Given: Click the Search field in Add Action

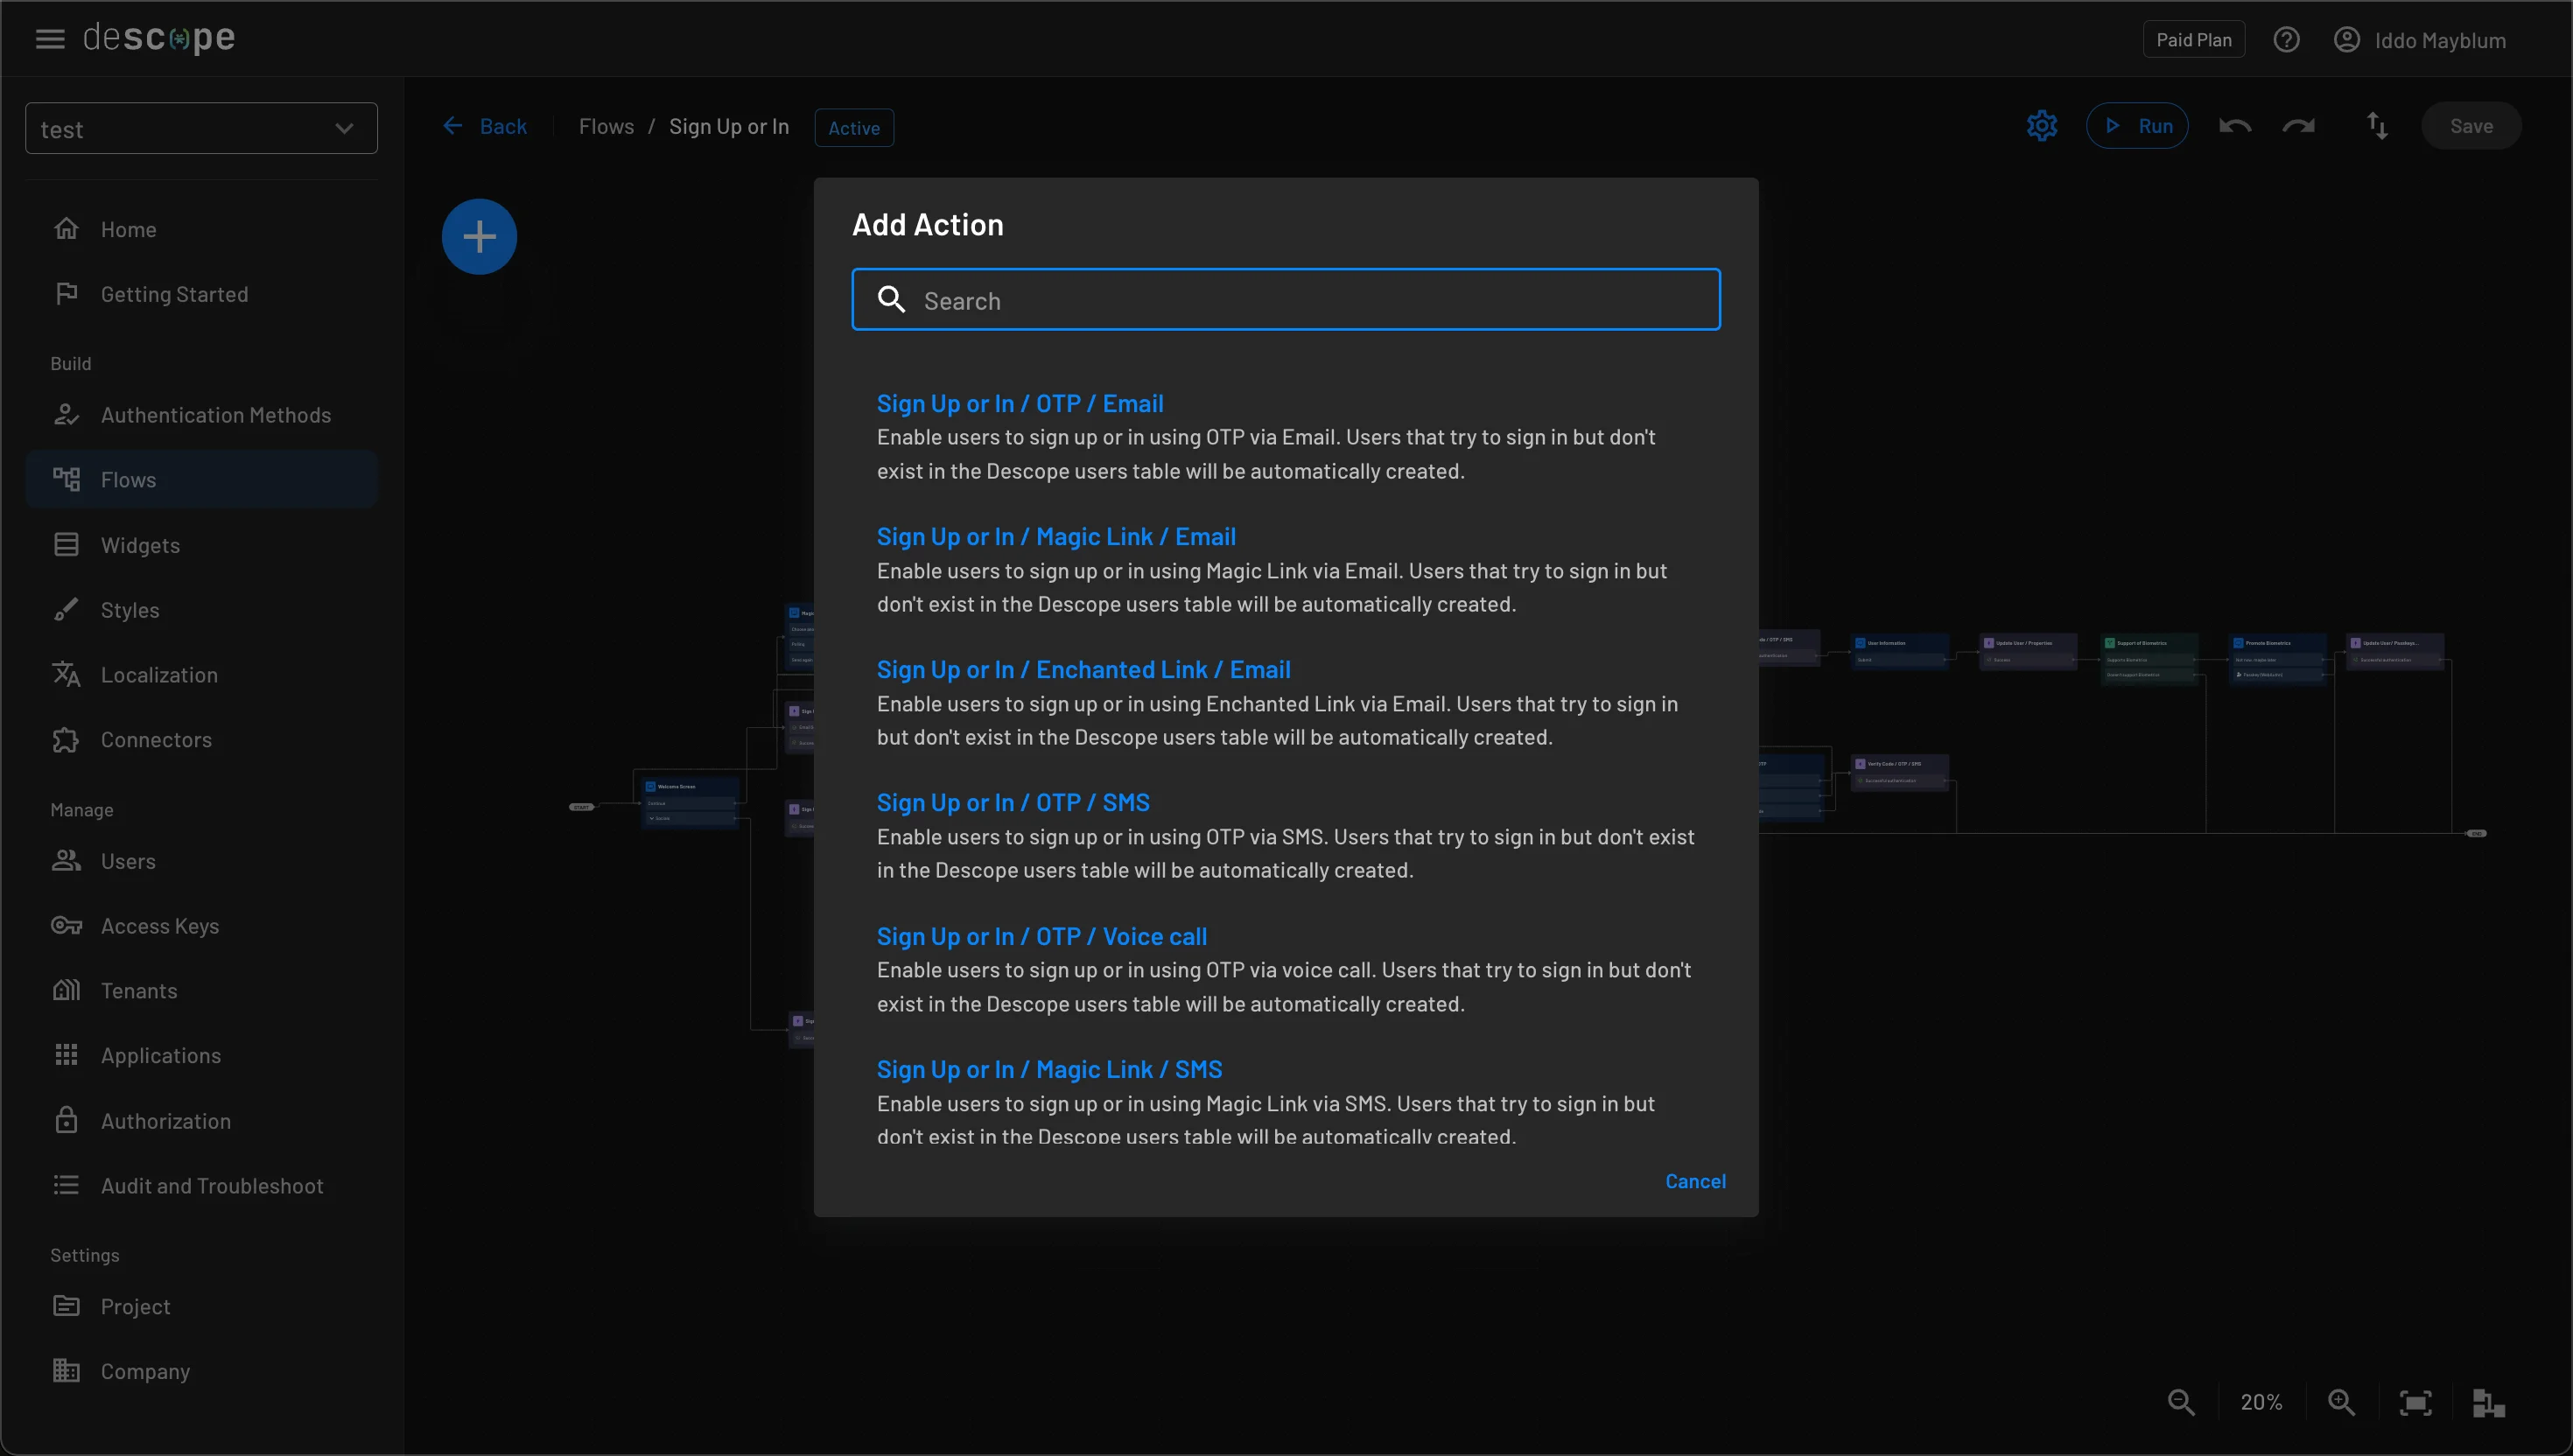Looking at the screenshot, I should coord(1285,299).
